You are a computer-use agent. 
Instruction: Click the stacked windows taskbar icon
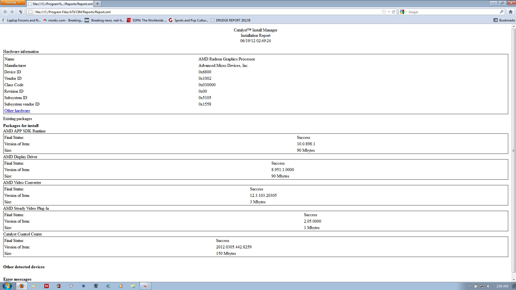point(34,286)
